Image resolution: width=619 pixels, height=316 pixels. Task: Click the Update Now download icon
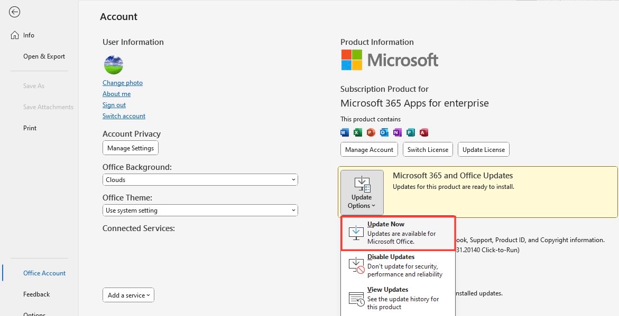(356, 233)
